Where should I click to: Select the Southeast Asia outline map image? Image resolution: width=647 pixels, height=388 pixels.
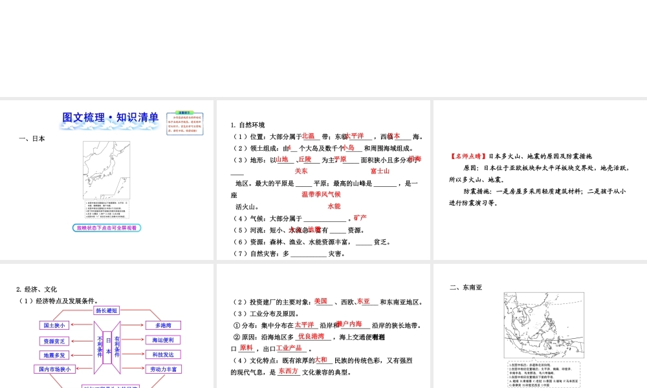point(544,325)
